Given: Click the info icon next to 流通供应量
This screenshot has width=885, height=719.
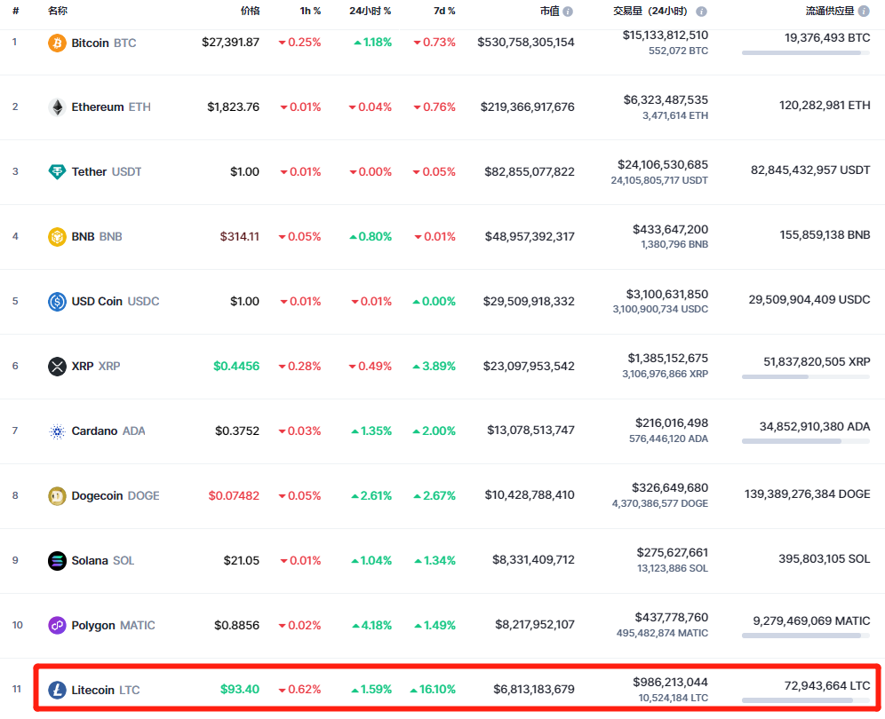Looking at the screenshot, I should 864,12.
